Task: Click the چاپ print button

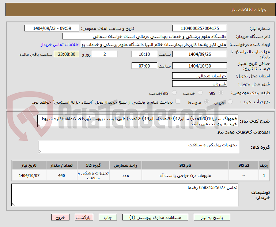Action: click(108, 218)
